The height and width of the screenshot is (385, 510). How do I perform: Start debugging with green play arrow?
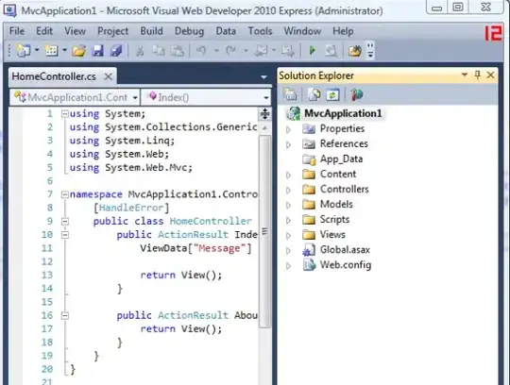313,50
